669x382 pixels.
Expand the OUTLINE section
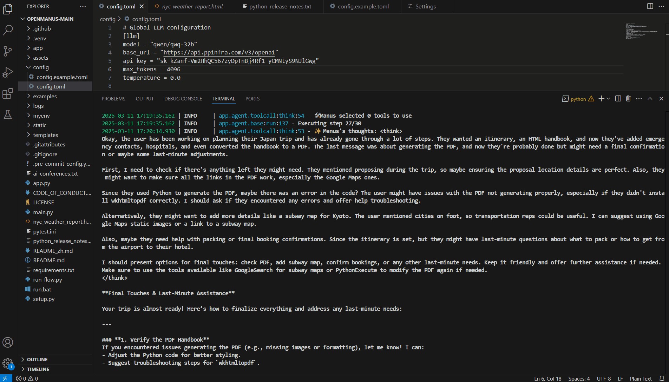37,360
